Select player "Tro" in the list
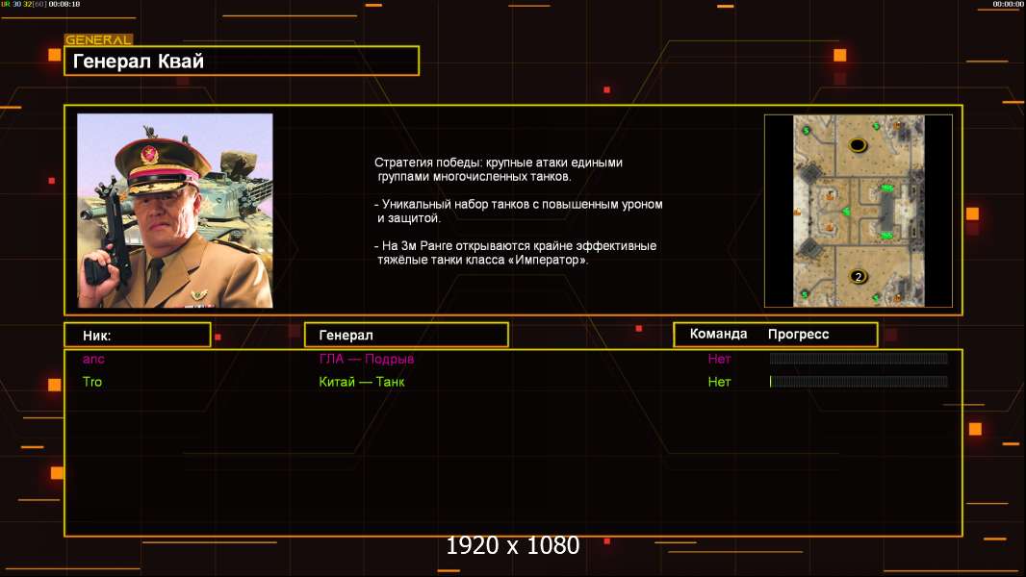The image size is (1026, 577). tap(92, 382)
